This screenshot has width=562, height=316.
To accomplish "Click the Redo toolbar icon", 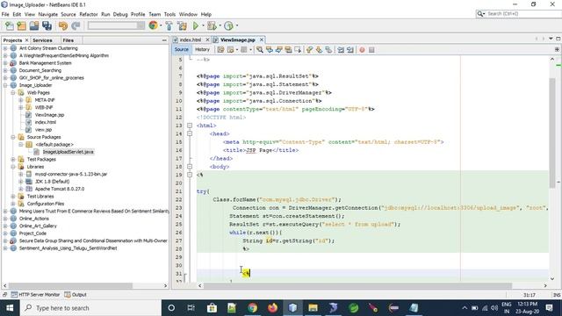I will [76, 25].
